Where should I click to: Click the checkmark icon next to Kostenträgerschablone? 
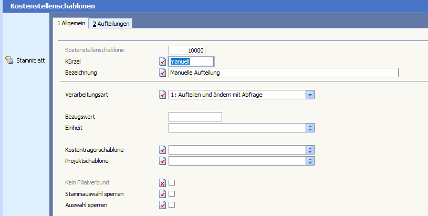(162, 150)
